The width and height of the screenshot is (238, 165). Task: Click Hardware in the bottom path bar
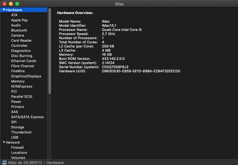pyautogui.click(x=55, y=162)
